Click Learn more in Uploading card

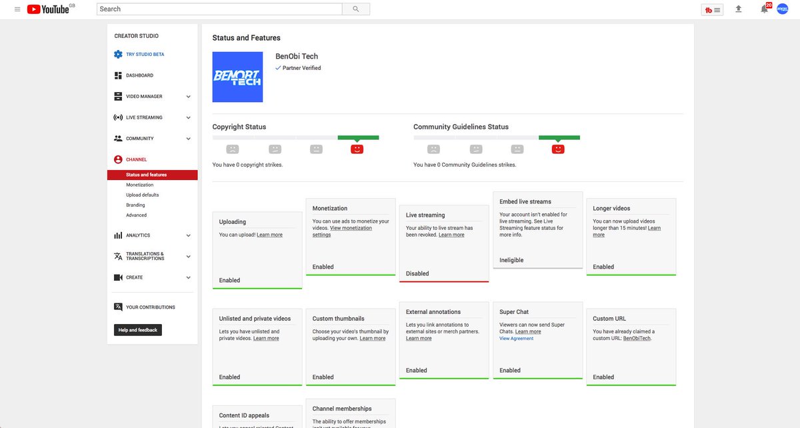tap(269, 235)
